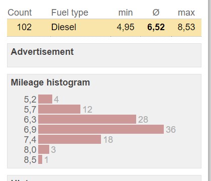Viewport: 211px width, 181px height.
Task: Click the bold 6,52 average value
Action: [156, 27]
